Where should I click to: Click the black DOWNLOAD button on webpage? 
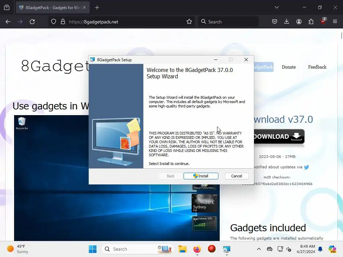[x=279, y=137]
